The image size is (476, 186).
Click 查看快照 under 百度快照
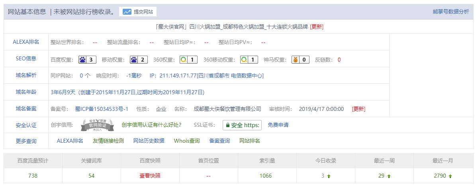click(150, 176)
